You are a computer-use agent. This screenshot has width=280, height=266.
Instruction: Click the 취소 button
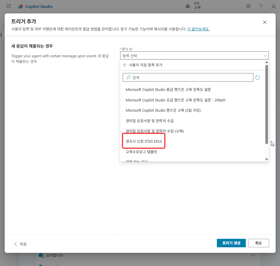pos(259,243)
